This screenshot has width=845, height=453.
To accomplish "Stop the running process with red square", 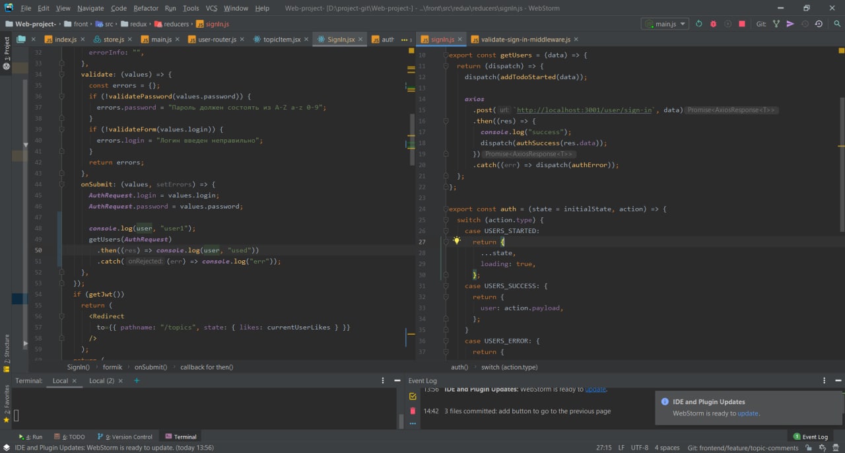I will click(742, 24).
